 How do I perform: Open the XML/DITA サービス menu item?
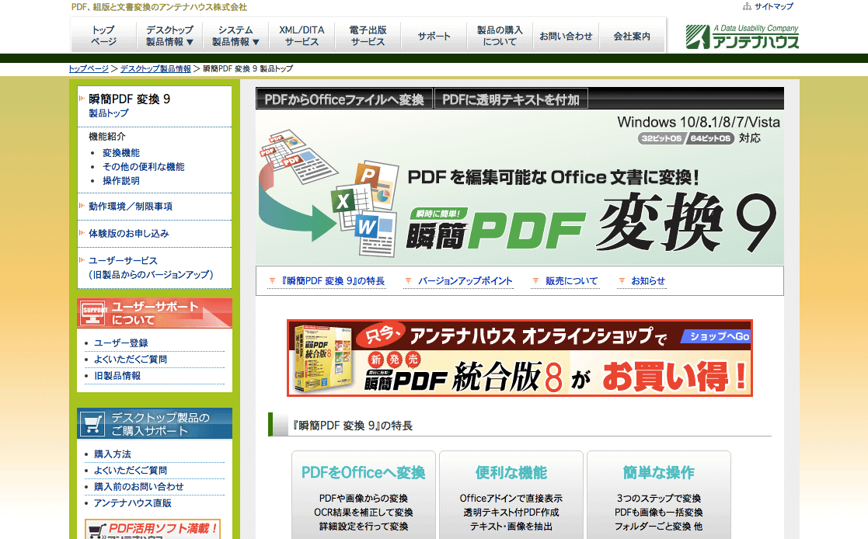(302, 36)
